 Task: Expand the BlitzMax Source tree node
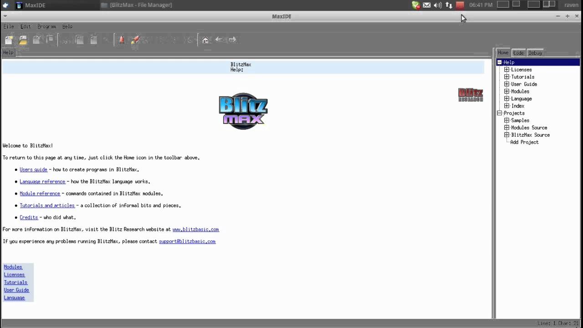pos(507,135)
